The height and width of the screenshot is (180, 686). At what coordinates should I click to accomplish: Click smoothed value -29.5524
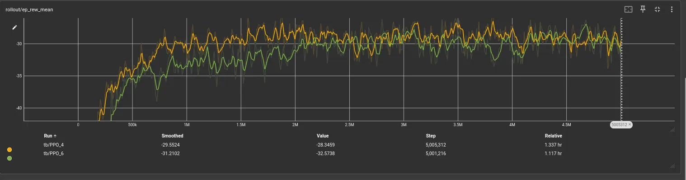(171, 145)
